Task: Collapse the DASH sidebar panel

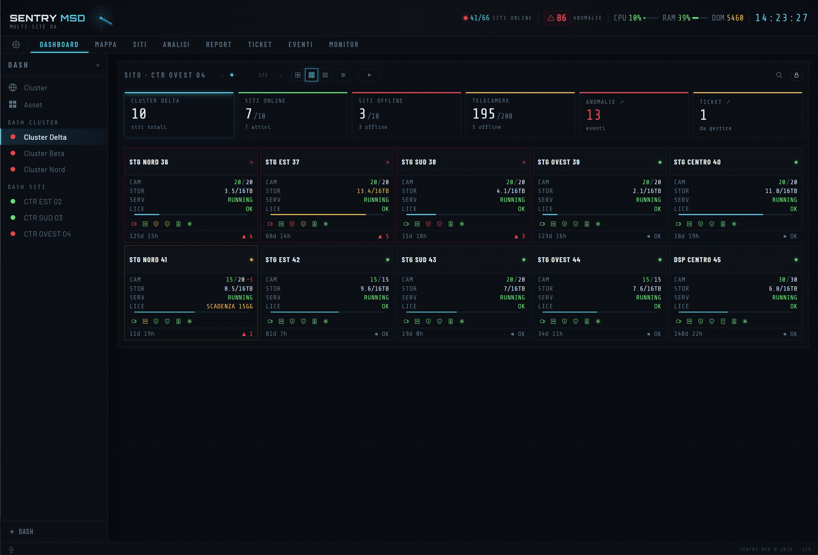Action: 98,65
